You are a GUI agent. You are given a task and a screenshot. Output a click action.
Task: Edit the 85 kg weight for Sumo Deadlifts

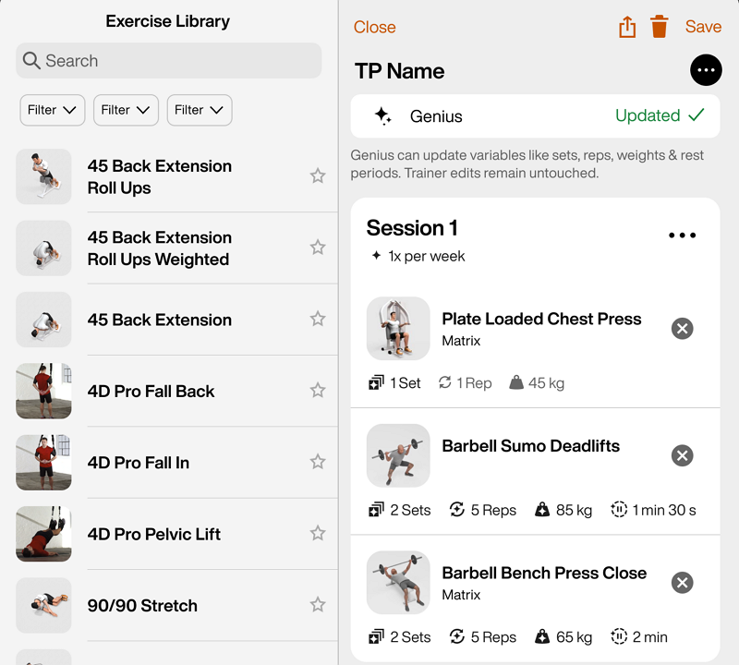click(563, 510)
